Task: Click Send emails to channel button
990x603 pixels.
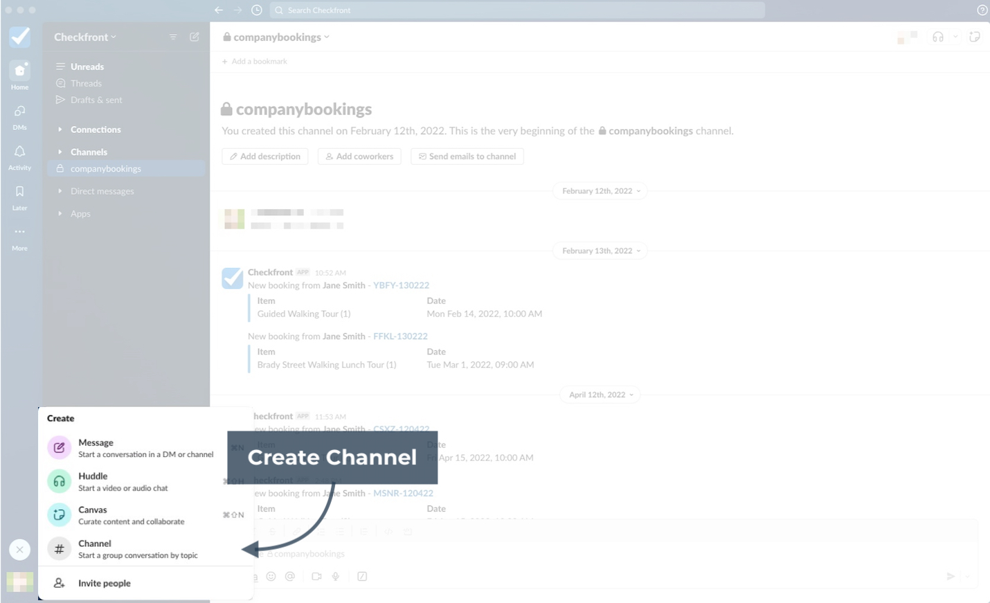Action: [x=467, y=156]
